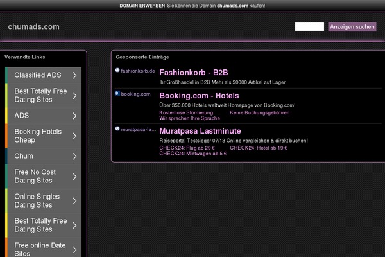
Task: Click the chevron beside Booking Hotels Cheap
Action: point(74,136)
